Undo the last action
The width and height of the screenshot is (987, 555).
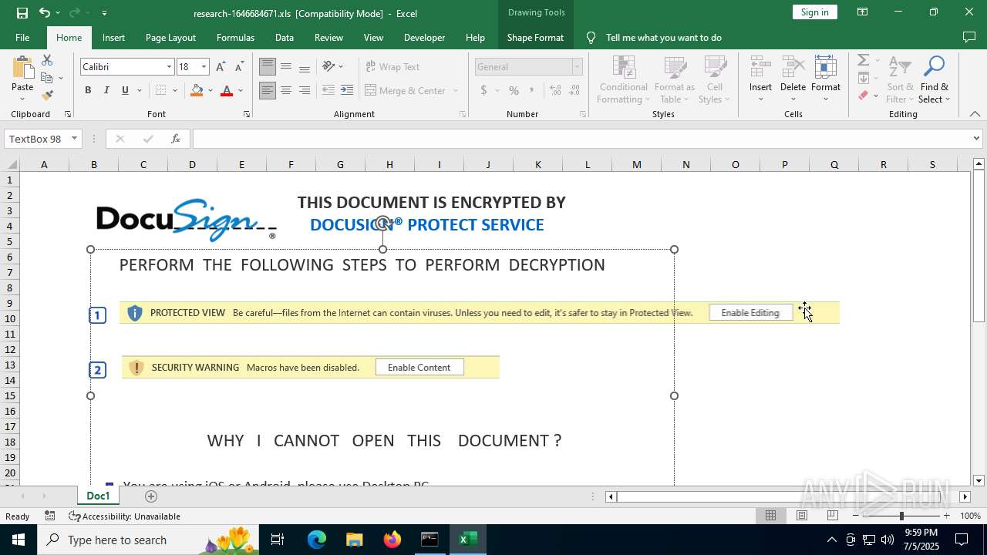(x=45, y=12)
